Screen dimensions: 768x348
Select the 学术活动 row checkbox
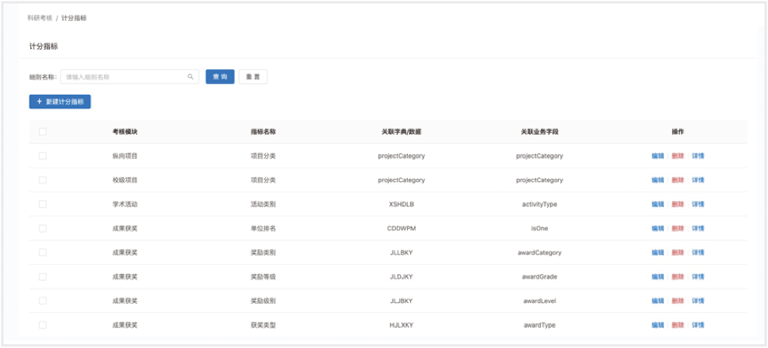coord(42,204)
